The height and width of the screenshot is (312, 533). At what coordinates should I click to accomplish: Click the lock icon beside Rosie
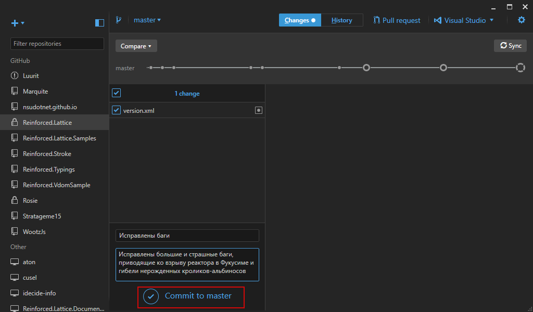14,200
